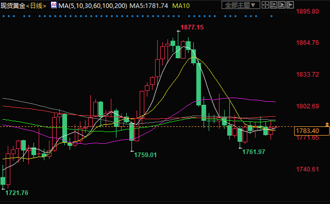Click the jump-to-start chart icon
This screenshot has height=204, width=330.
tap(273, 5)
